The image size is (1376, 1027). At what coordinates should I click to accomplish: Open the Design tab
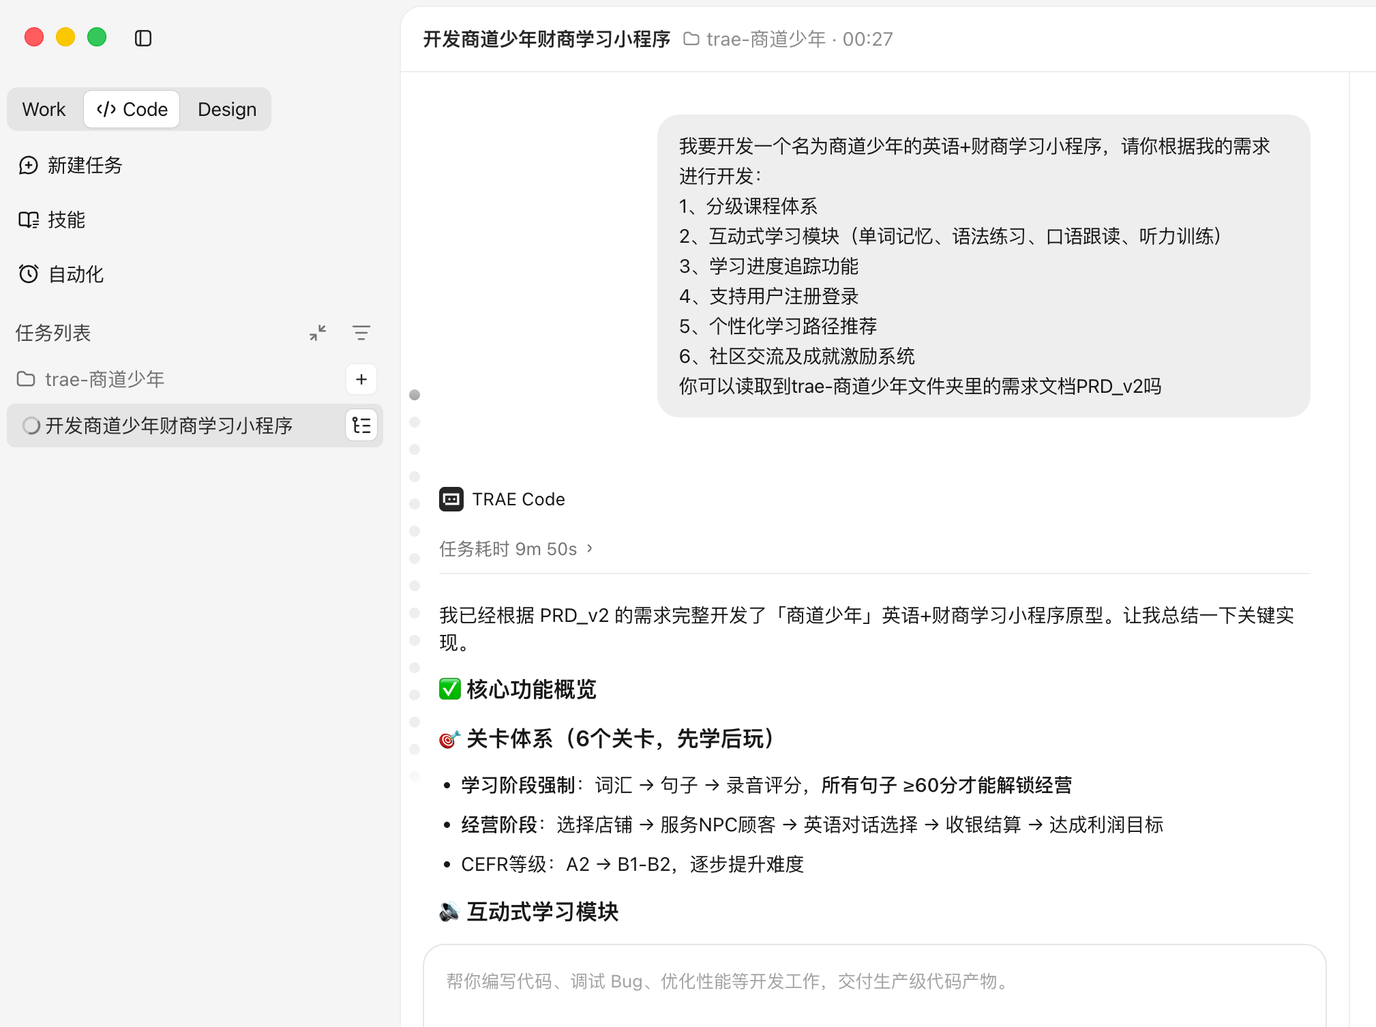pos(227,109)
